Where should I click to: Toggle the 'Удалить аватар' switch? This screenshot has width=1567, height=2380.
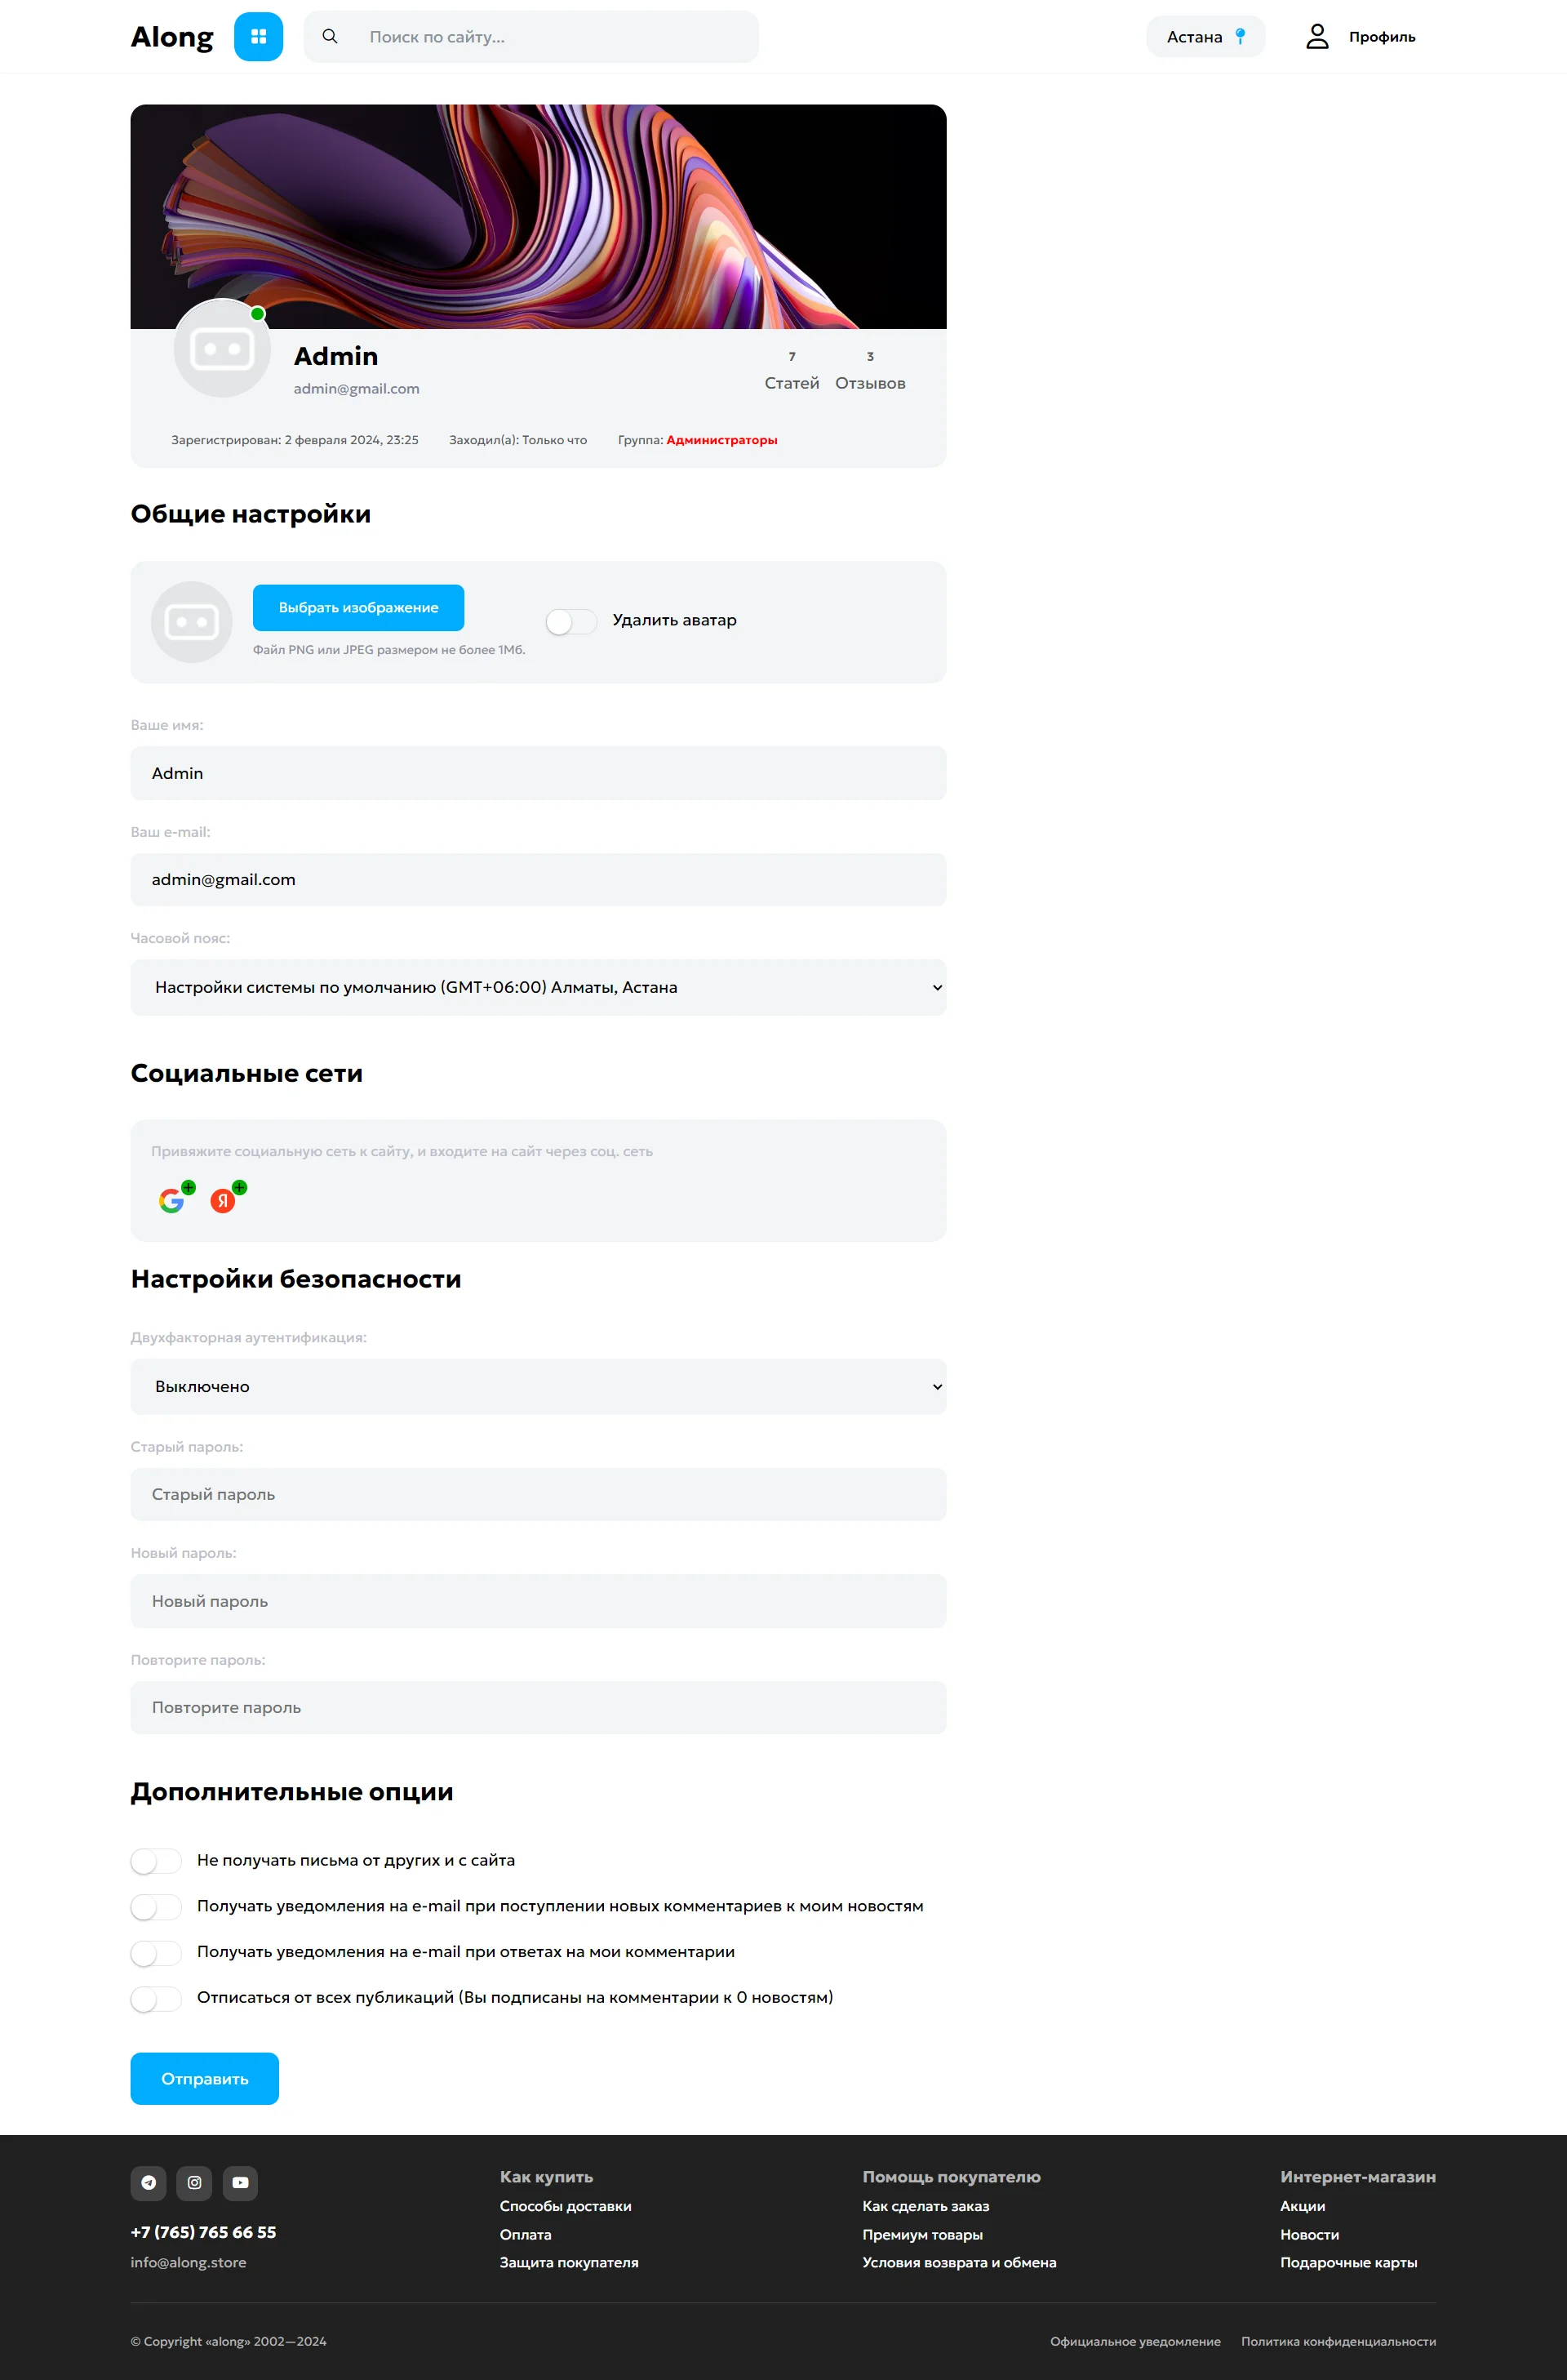pos(570,621)
